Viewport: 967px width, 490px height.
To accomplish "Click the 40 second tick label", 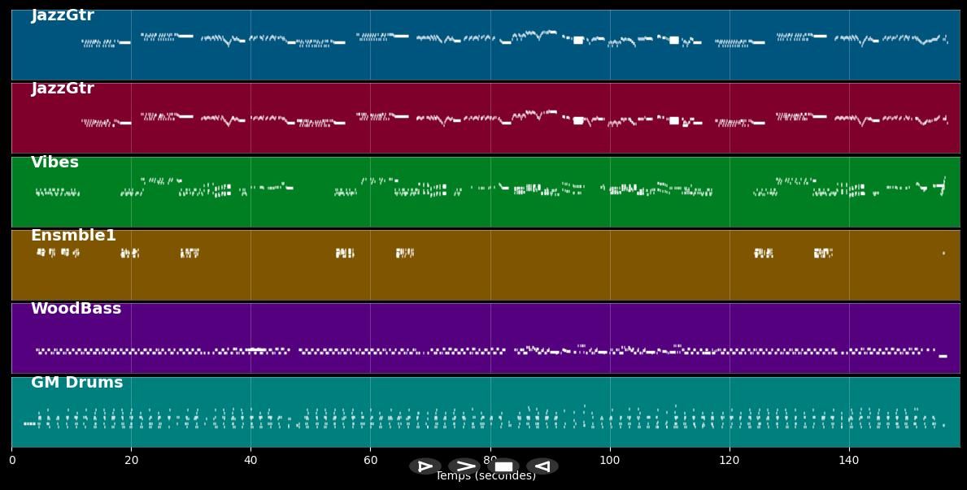I will tap(250, 461).
